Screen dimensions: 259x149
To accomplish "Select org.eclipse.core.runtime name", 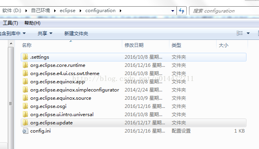I will [58, 65].
